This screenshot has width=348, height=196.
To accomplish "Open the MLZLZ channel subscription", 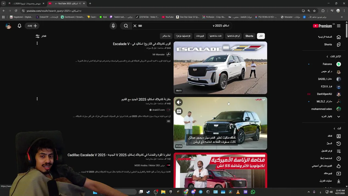I will click(x=324, y=101).
